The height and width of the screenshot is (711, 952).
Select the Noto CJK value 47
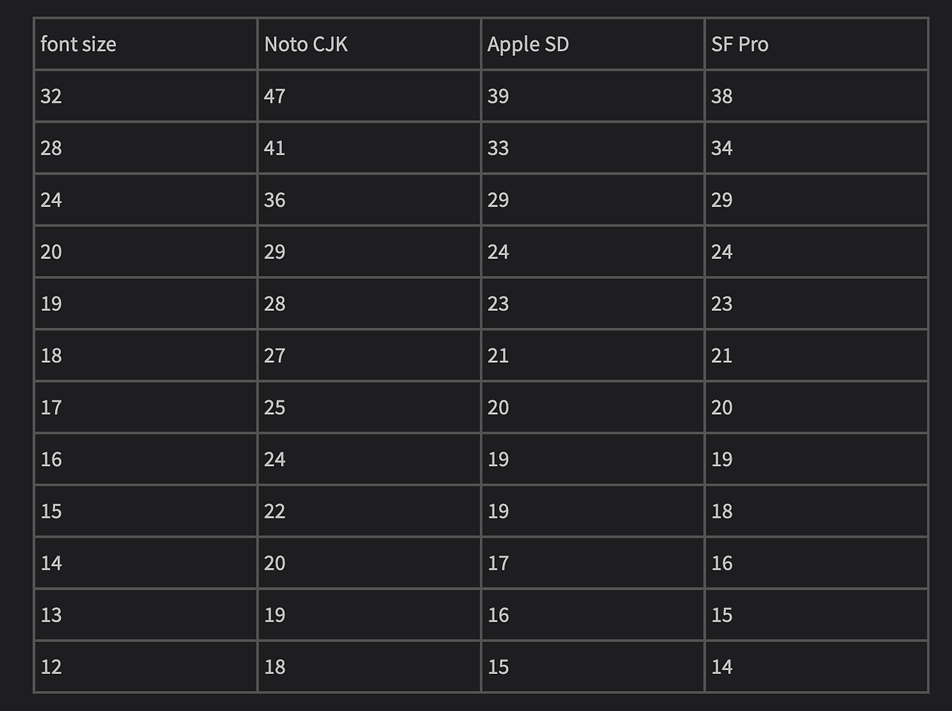point(369,96)
